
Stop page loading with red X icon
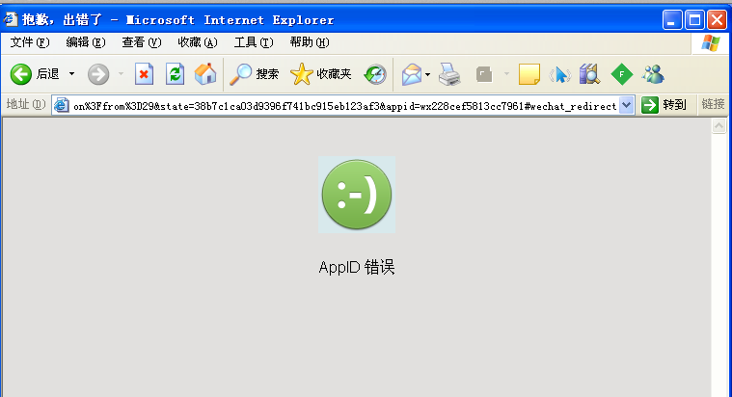144,74
